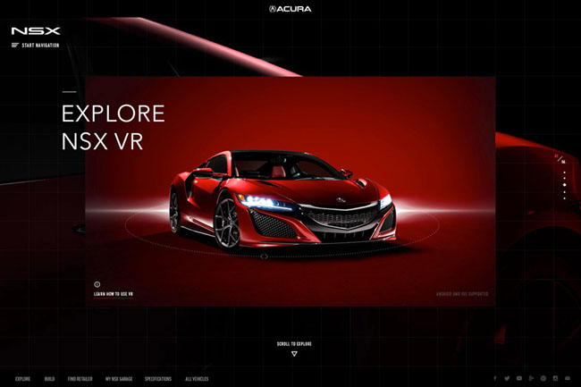
Task: Click the downward triangle scroll arrow
Action: tap(294, 354)
